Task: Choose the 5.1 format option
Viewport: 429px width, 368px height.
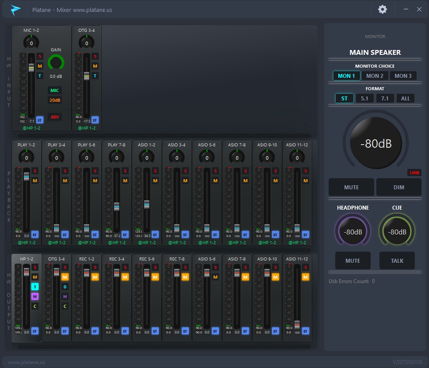Action: tap(364, 99)
